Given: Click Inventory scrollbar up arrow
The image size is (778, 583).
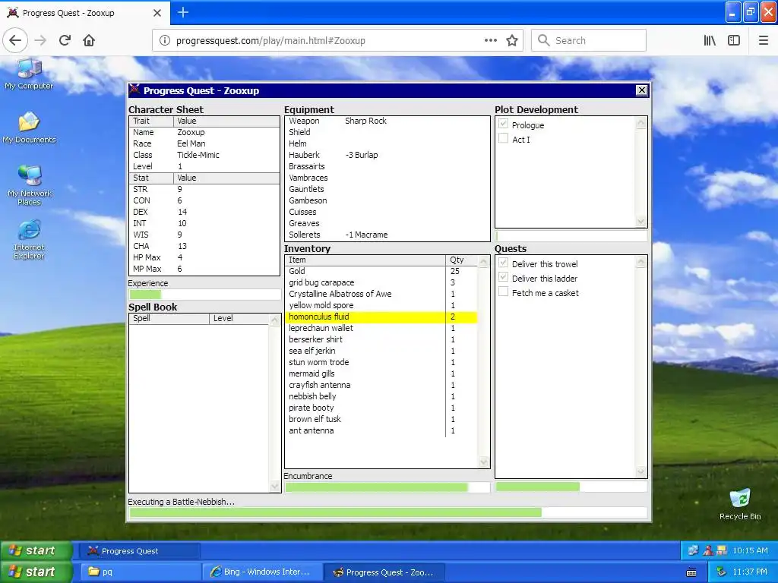Looking at the screenshot, I should [x=484, y=261].
